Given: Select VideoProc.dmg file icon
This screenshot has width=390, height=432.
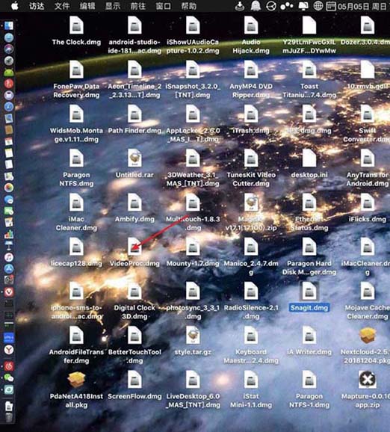Looking at the screenshot, I should 134,247.
